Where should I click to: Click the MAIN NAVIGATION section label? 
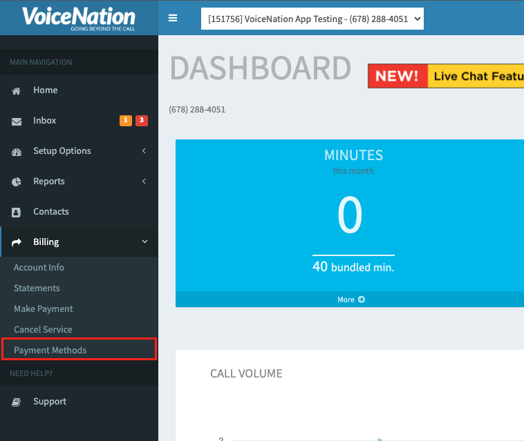[41, 62]
